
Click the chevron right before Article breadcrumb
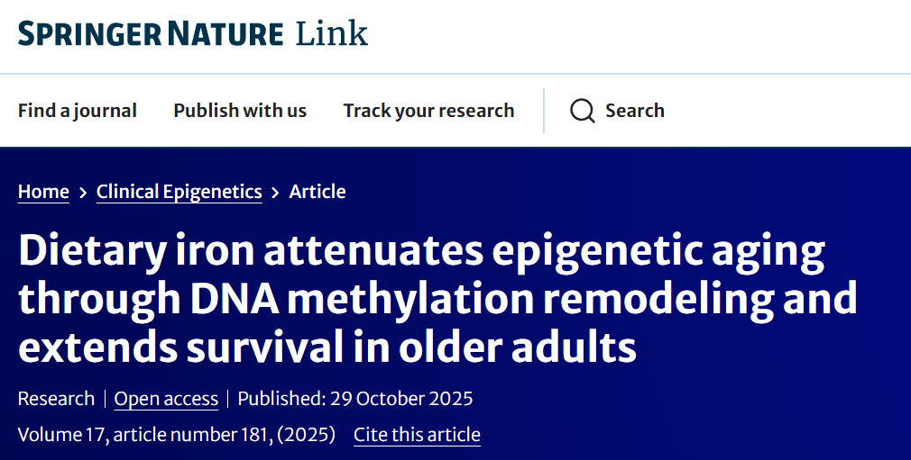(276, 192)
